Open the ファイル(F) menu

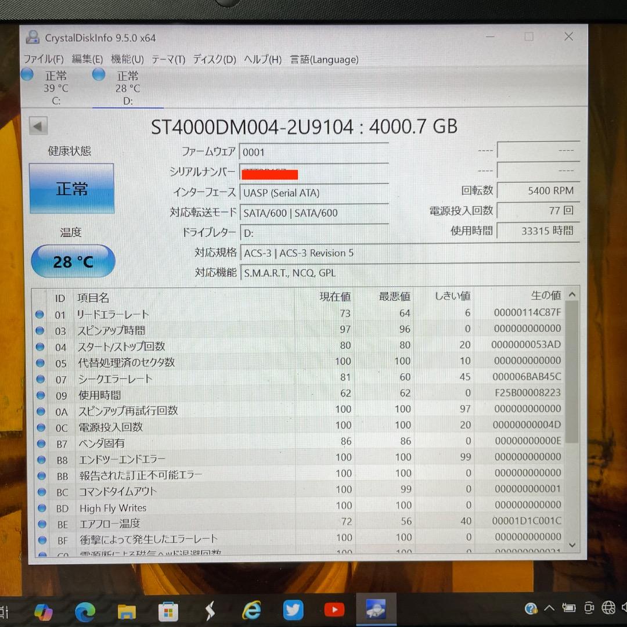click(44, 59)
